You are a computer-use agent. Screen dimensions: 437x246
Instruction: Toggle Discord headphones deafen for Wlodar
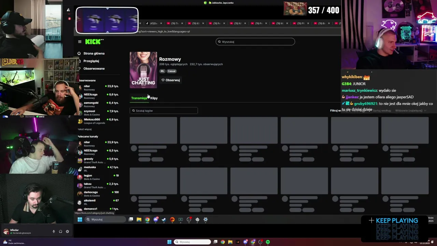pyautogui.click(x=60, y=231)
